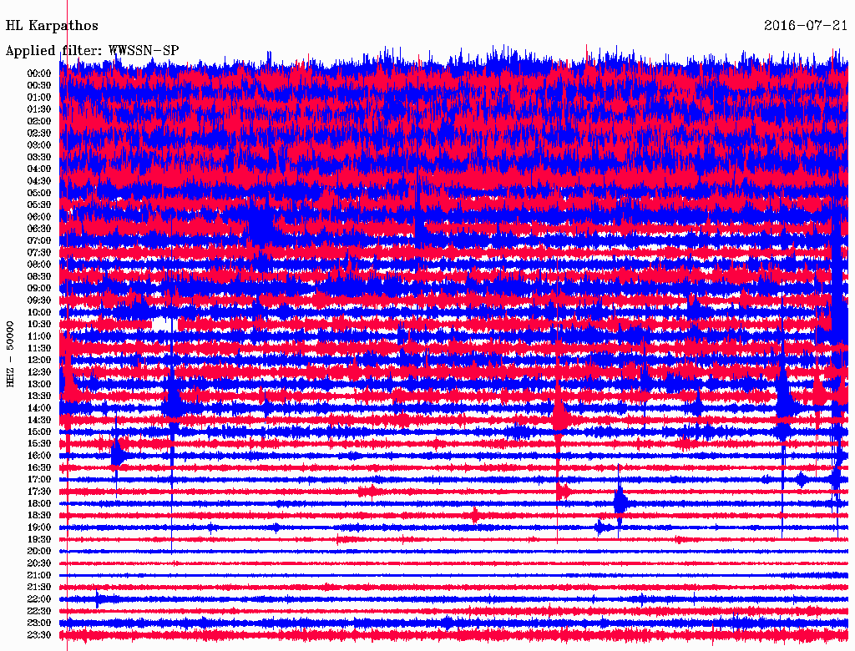Click the blue seismic burst on 16:00 trace
This screenshot has width=855, height=651.
click(118, 454)
